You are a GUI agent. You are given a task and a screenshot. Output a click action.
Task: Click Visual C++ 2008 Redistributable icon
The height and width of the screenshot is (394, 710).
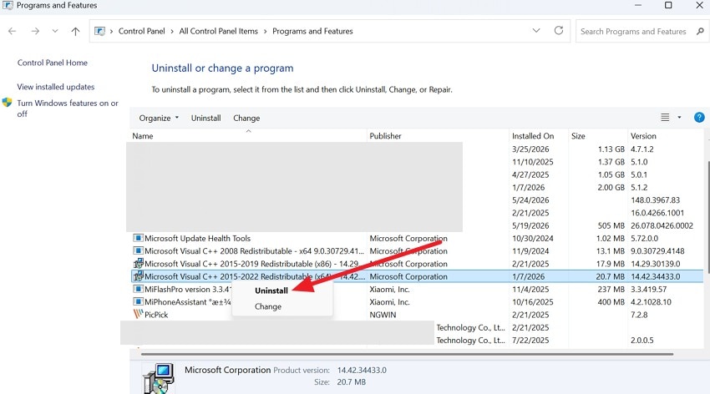[138, 250]
